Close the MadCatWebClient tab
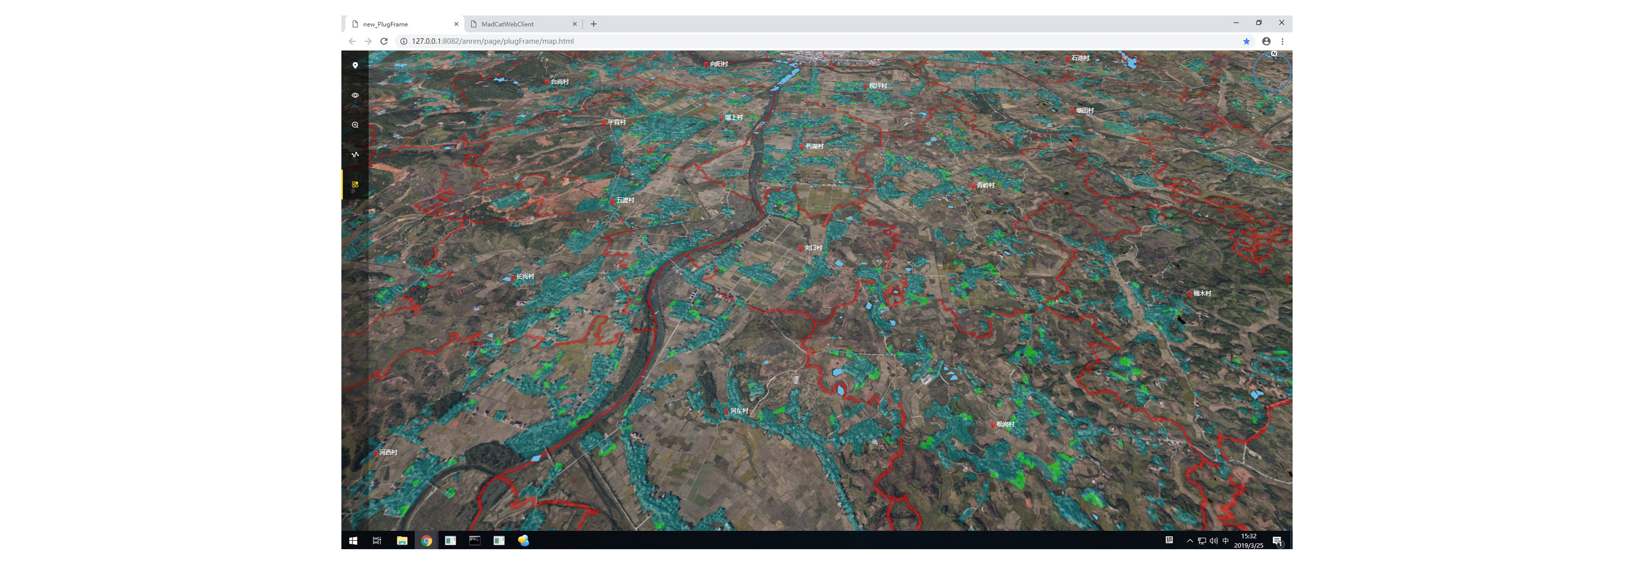Viewport: 1634px width, 568px height. click(x=575, y=24)
